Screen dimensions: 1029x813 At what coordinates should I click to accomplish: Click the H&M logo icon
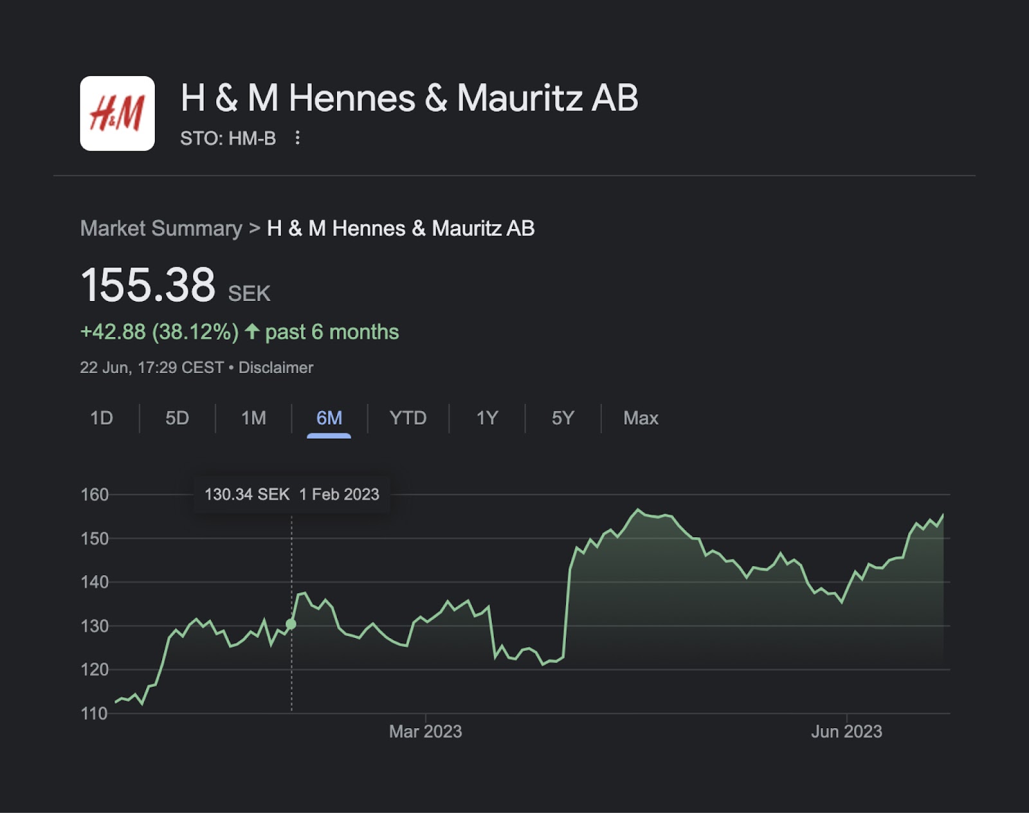pos(117,113)
